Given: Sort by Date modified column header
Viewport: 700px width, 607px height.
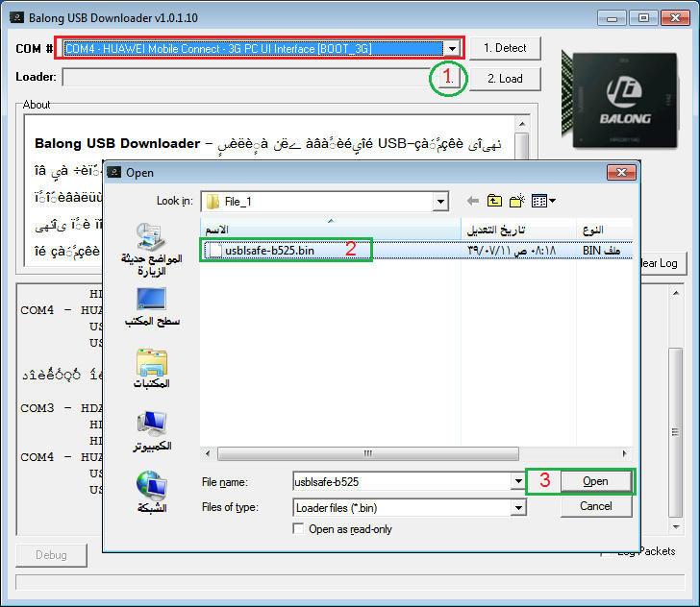Looking at the screenshot, I should (518, 230).
